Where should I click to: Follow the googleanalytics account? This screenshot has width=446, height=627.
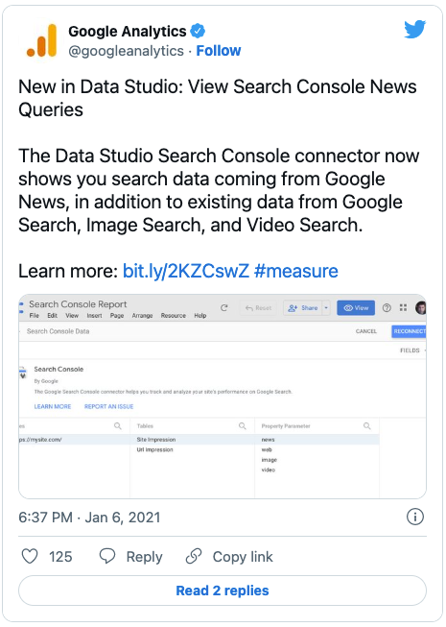coord(219,51)
